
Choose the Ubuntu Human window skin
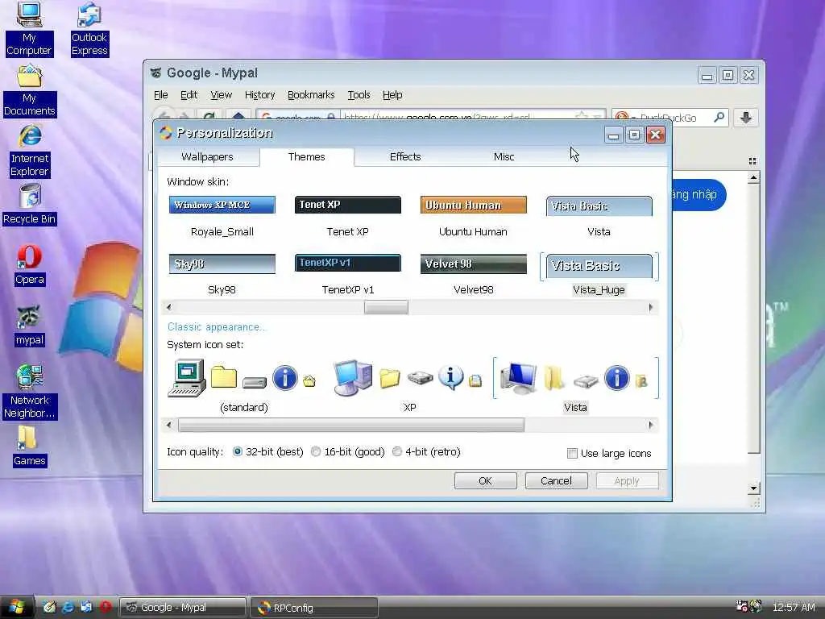pyautogui.click(x=473, y=216)
